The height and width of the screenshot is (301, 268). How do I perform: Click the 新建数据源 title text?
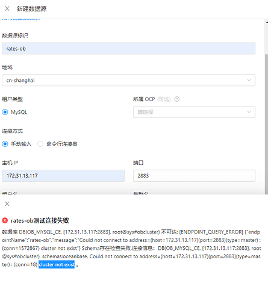point(31,8)
